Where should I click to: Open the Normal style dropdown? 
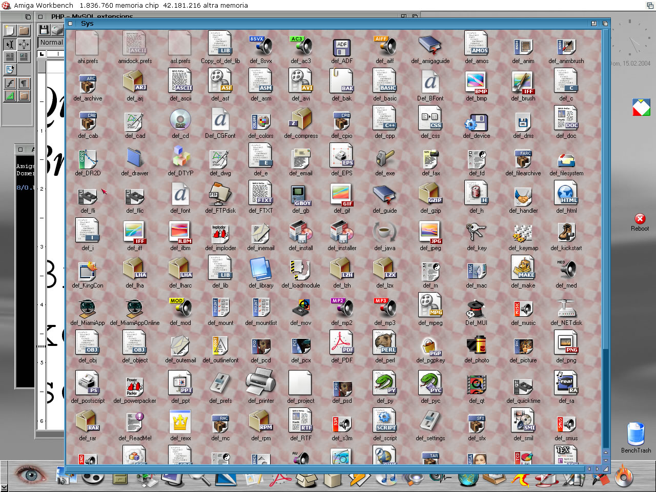51,43
